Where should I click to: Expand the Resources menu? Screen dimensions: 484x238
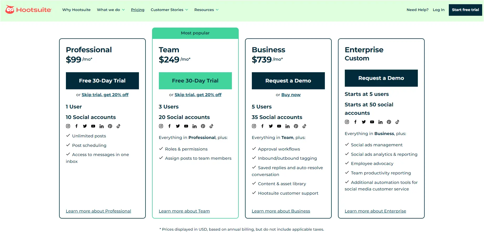click(206, 10)
